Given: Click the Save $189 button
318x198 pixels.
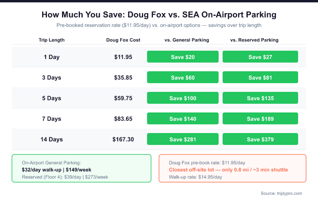Looking at the screenshot, I should 260,119.
